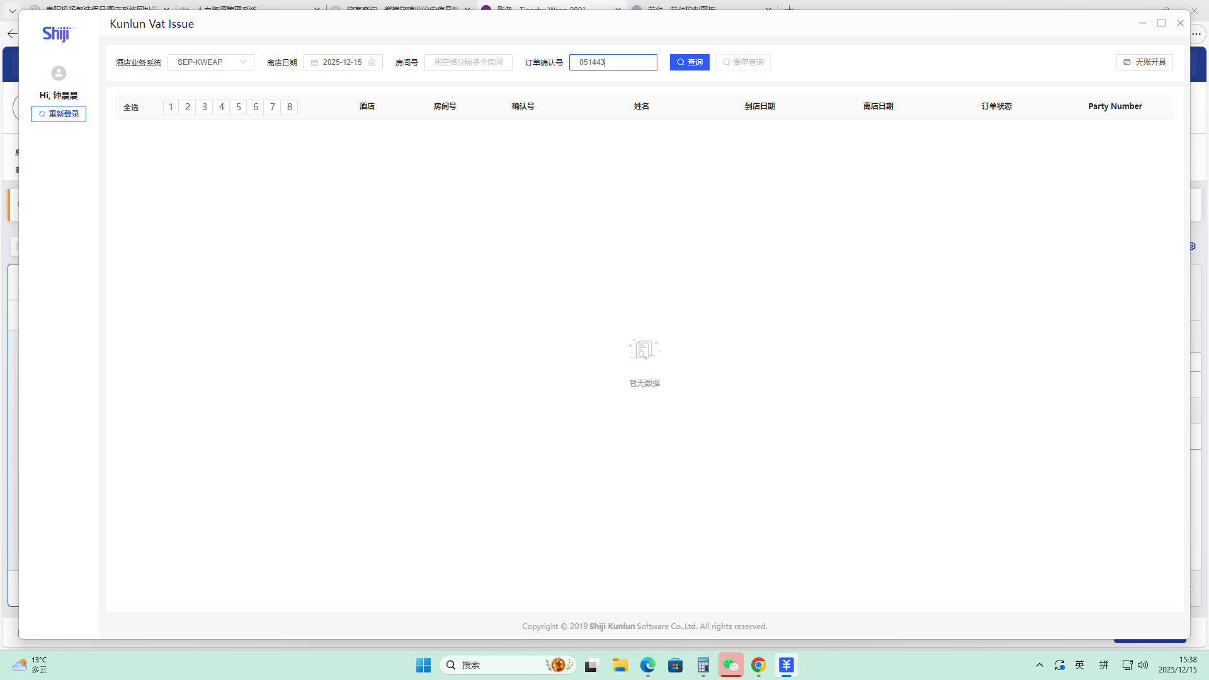Open Calculator from the taskbar
The image size is (1209, 680).
(x=703, y=665)
